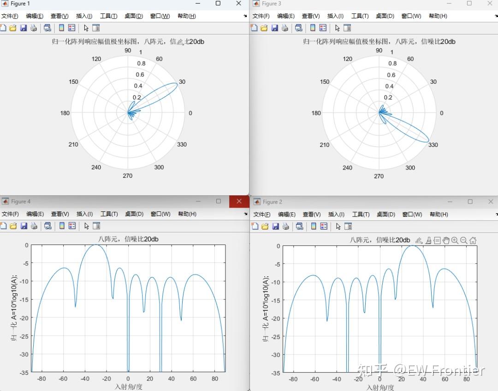Click Figure 1 window title bar text
Image resolution: width=498 pixels, height=391 pixels.
tap(20, 4)
